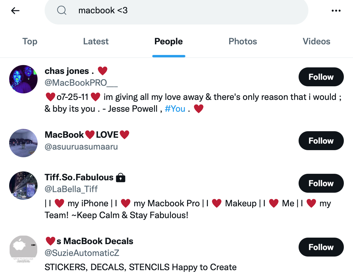Follow @SuzieAutomaticZ account
The height and width of the screenshot is (279, 353).
tap(321, 247)
